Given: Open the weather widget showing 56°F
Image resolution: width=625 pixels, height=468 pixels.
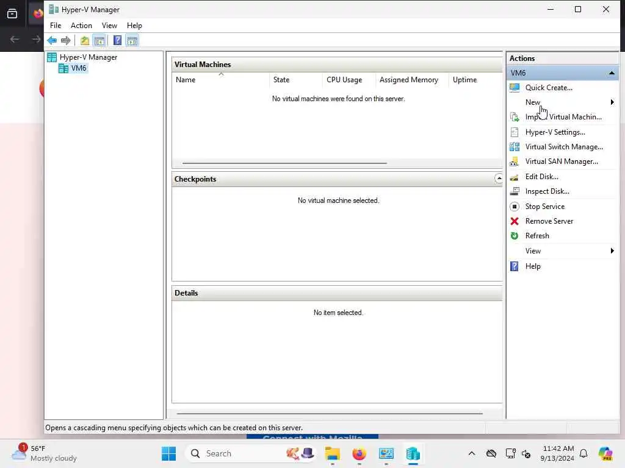Looking at the screenshot, I should click(x=44, y=453).
